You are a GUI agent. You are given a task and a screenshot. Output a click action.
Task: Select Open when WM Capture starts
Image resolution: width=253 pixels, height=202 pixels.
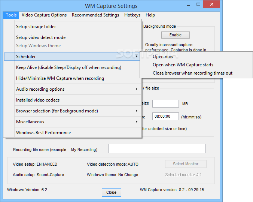(x=196, y=65)
